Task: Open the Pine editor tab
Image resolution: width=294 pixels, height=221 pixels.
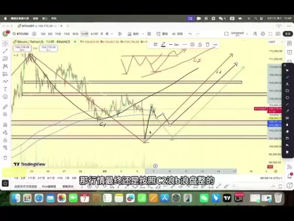Action: [49, 186]
